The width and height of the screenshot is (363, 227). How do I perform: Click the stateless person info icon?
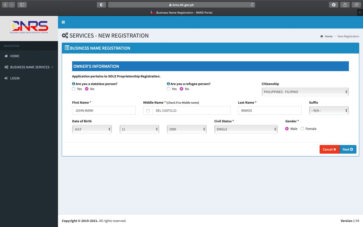coord(74,84)
